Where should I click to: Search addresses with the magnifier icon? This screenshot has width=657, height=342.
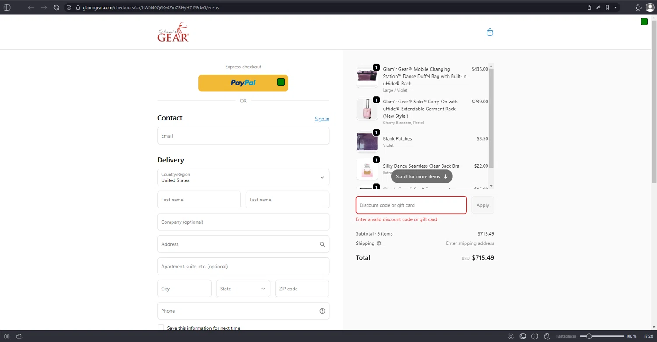click(322, 244)
